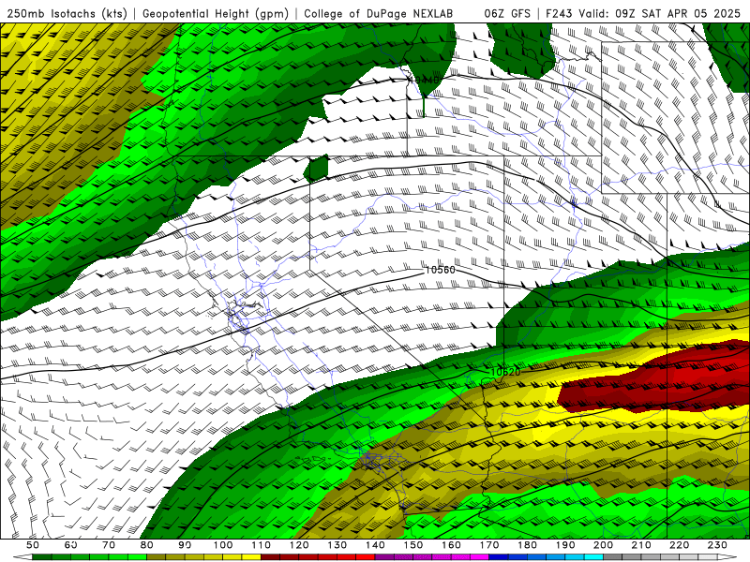
Task: Click the 170 legend scale number
Action: pos(489,545)
